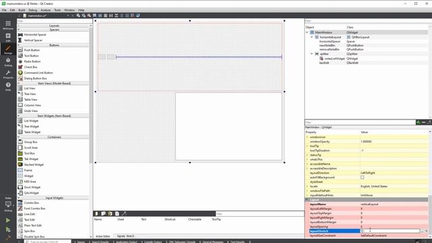Click Lay Out Horizontally in Splitter icon

click(111, 16)
